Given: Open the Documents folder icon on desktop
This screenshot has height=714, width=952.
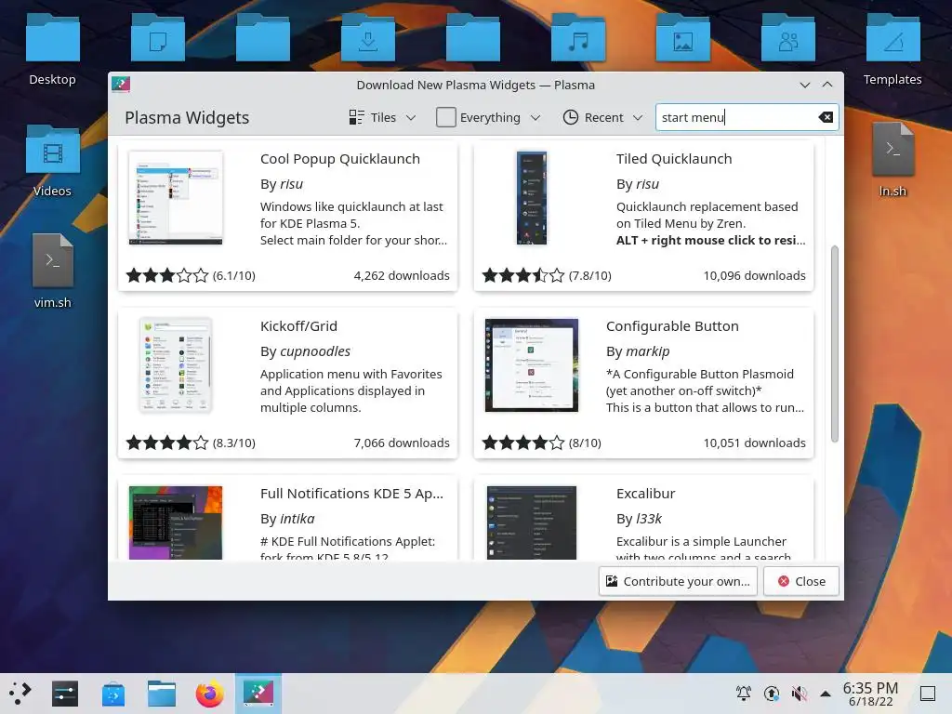Looking at the screenshot, I should tap(158, 37).
